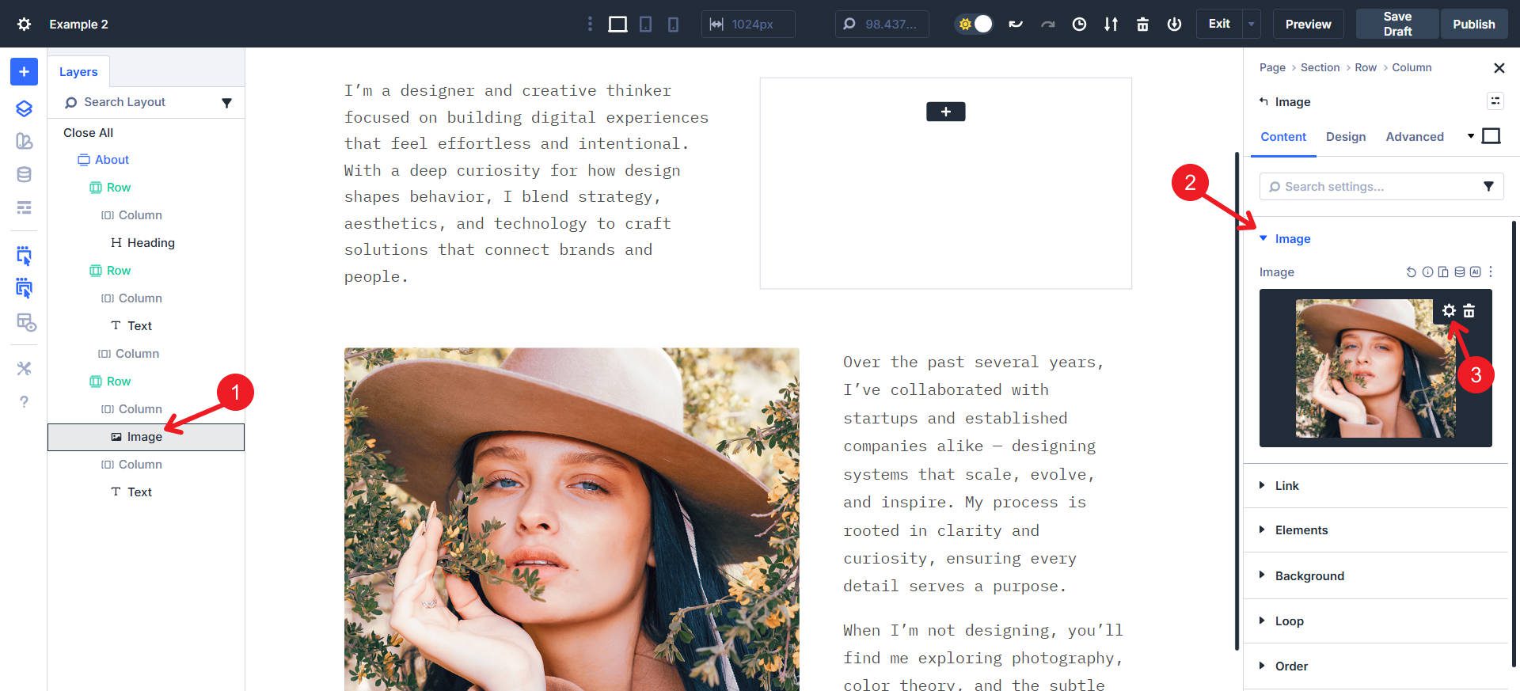Switch to the Design tab

point(1346,137)
